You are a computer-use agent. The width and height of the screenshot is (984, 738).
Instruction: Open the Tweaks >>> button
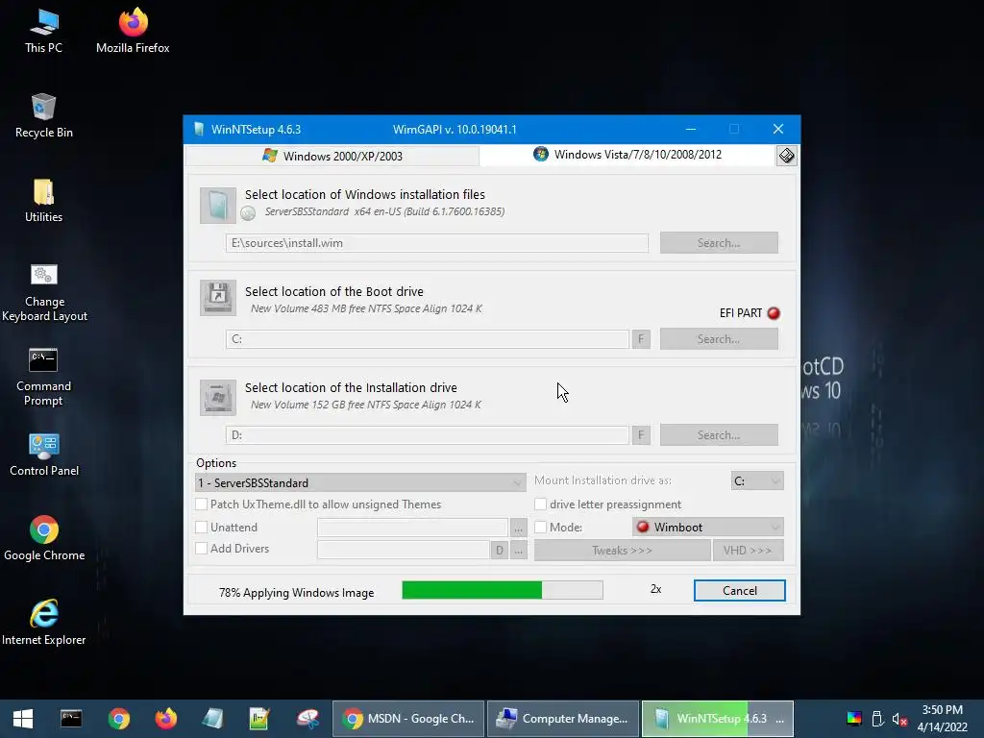(x=622, y=551)
